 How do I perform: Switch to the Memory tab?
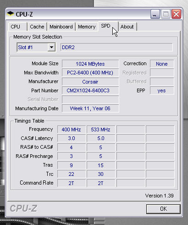87,27
